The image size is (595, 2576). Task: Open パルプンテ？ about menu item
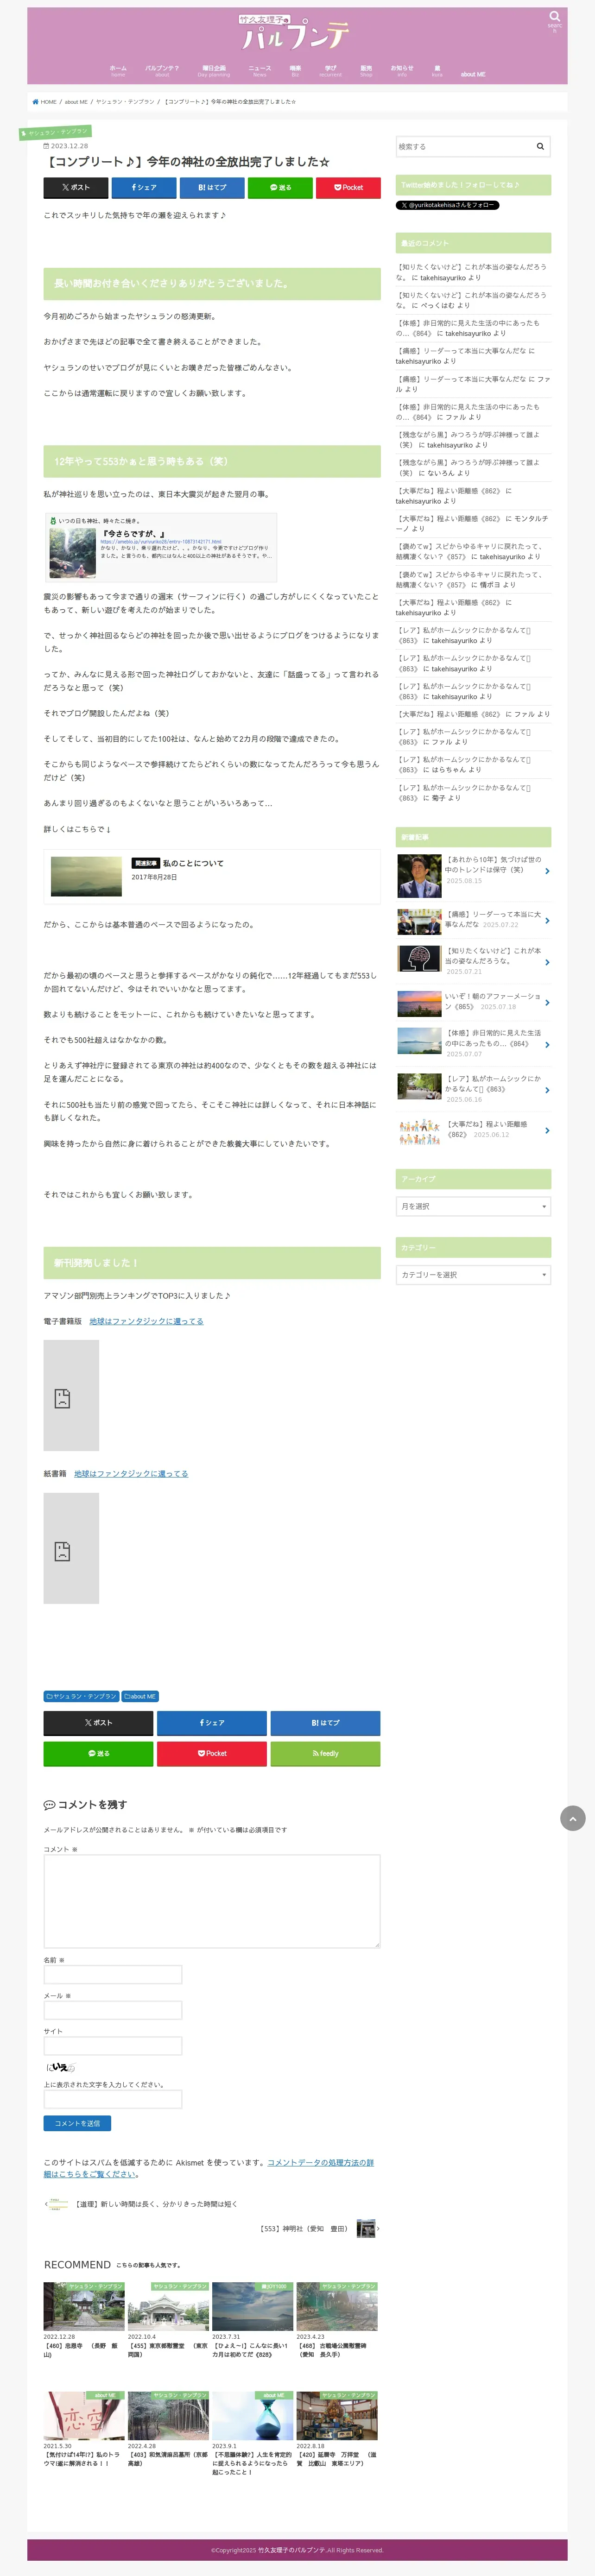[x=162, y=70]
